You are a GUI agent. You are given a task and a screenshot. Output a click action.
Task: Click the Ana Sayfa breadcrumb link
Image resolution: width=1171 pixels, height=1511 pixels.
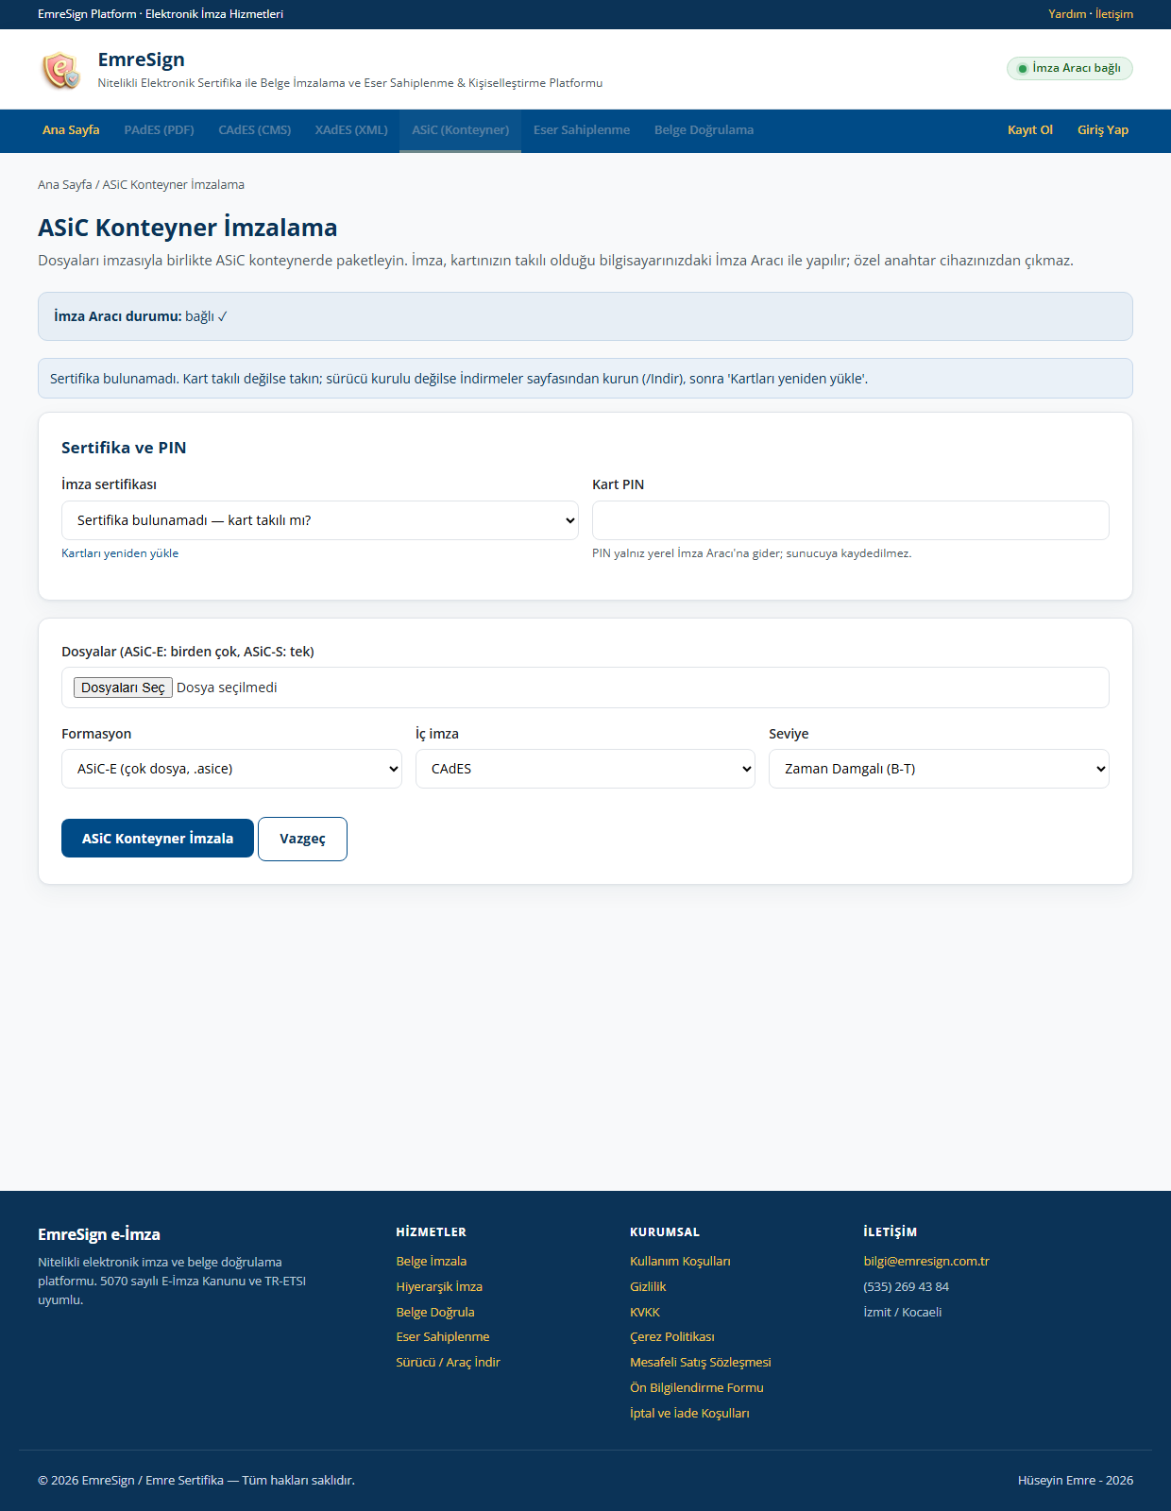[65, 185]
